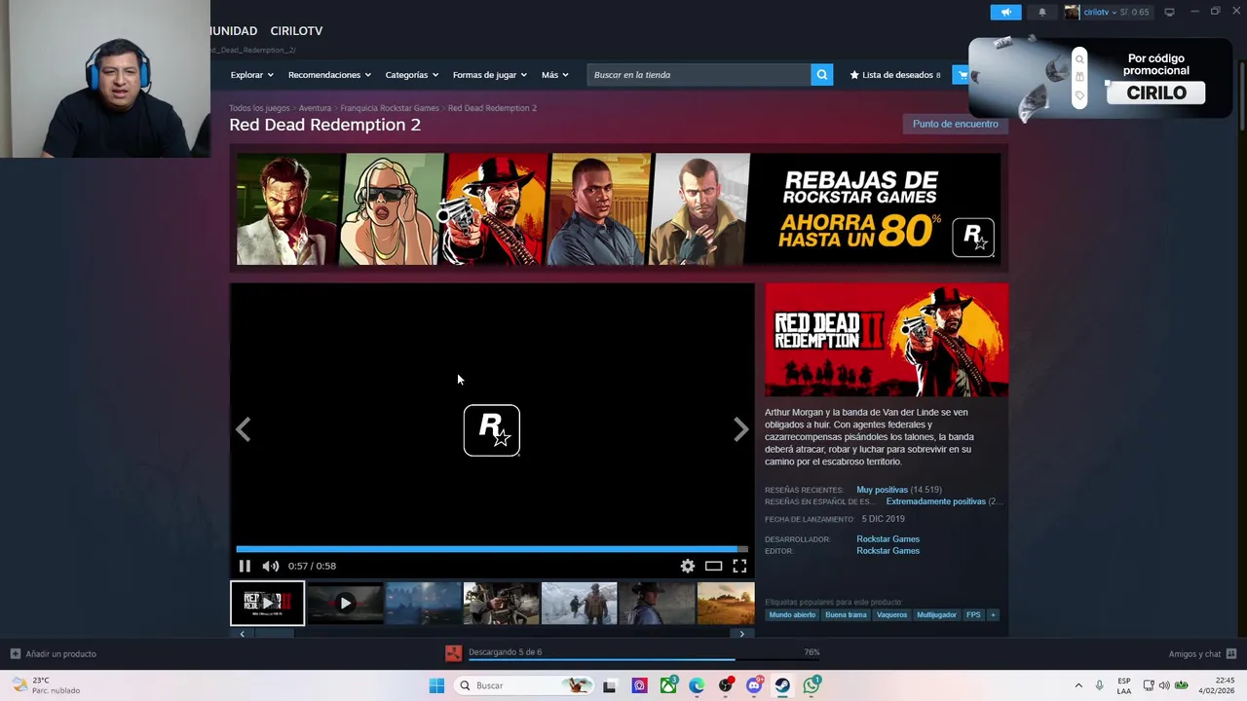
Task: Click the Añadir un producto plus icon
Action: pyautogui.click(x=15, y=653)
